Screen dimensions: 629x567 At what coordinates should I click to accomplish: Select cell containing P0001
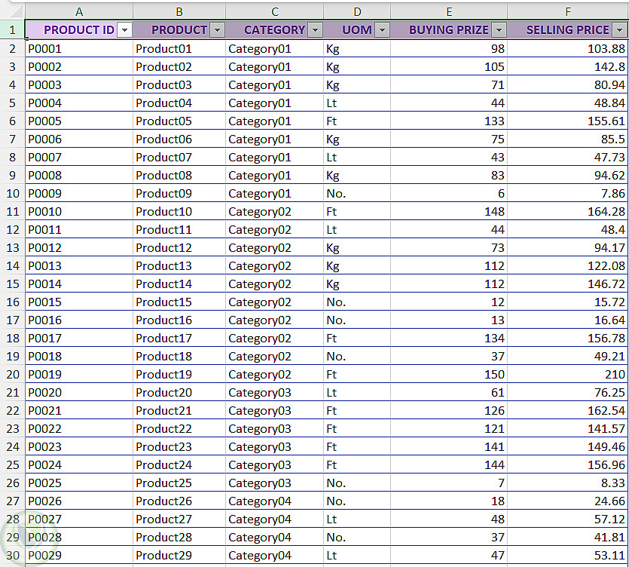click(79, 48)
